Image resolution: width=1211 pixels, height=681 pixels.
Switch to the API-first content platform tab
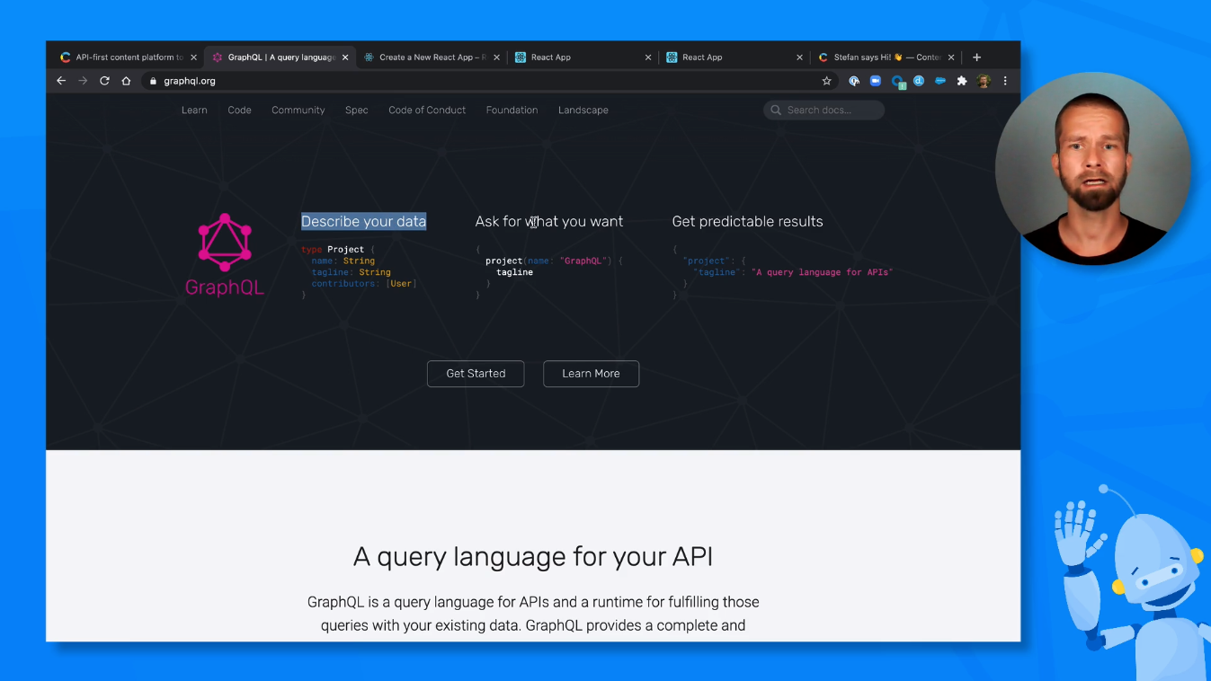pyautogui.click(x=128, y=57)
